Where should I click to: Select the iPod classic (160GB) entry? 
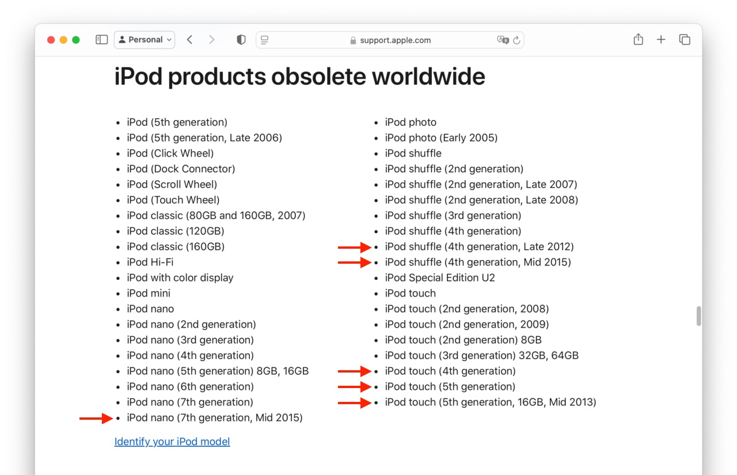[176, 246]
